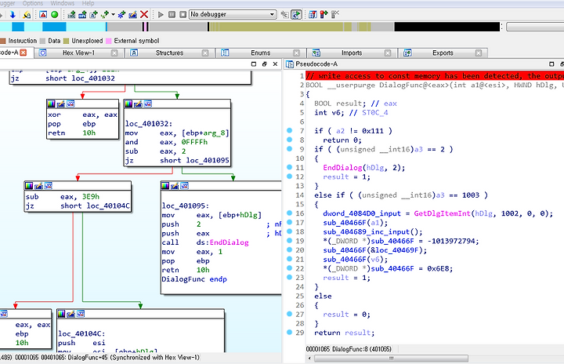
Task: Switch to the Hex View-1 tab
Action: [79, 53]
